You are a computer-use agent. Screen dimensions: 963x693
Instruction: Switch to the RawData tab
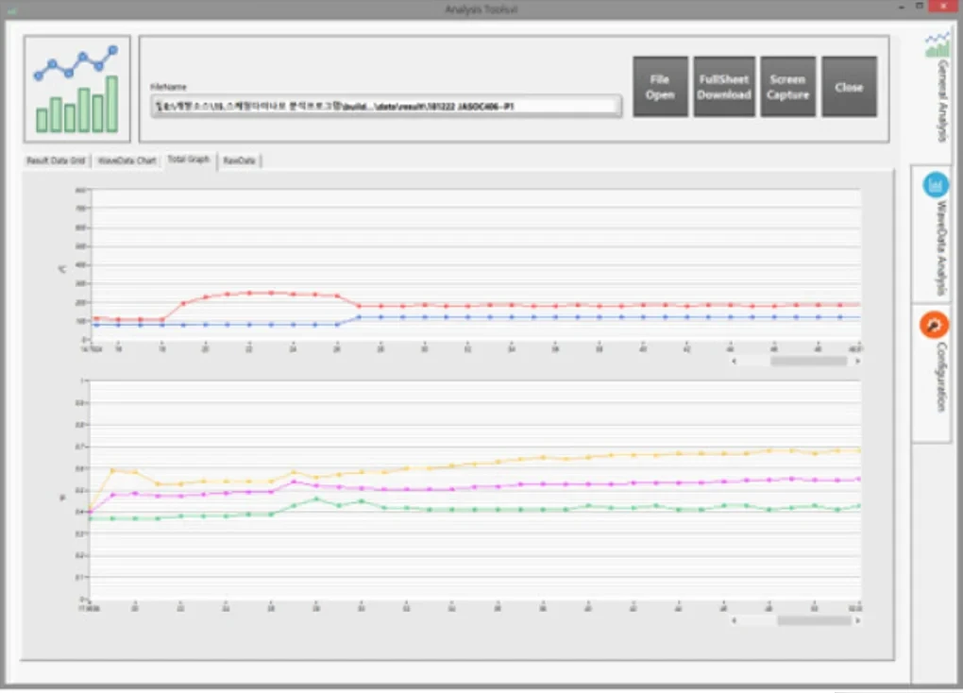click(239, 161)
